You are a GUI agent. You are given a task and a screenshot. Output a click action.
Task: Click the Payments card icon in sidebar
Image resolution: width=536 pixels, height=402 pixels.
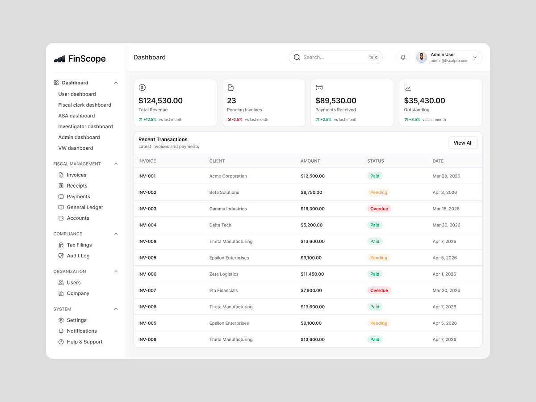(61, 197)
